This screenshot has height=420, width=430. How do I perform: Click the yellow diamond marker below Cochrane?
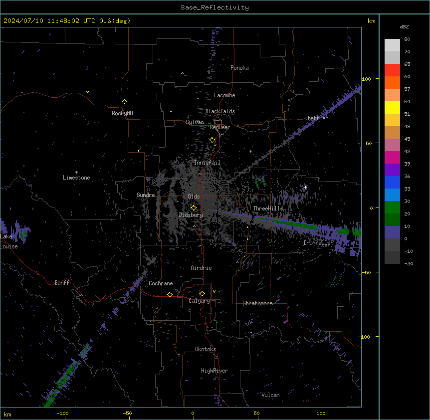pos(170,294)
